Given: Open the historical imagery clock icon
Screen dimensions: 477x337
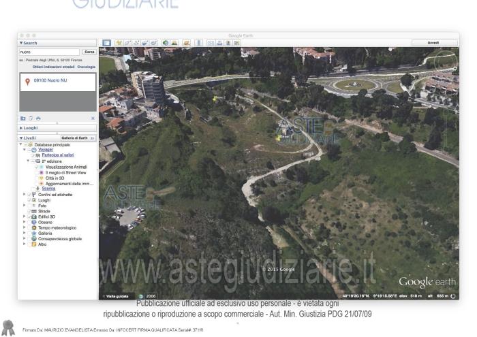Looking at the screenshot, I should point(166,43).
